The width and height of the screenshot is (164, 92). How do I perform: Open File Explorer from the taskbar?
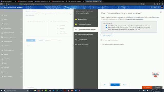pyautogui.click(x=35, y=90)
